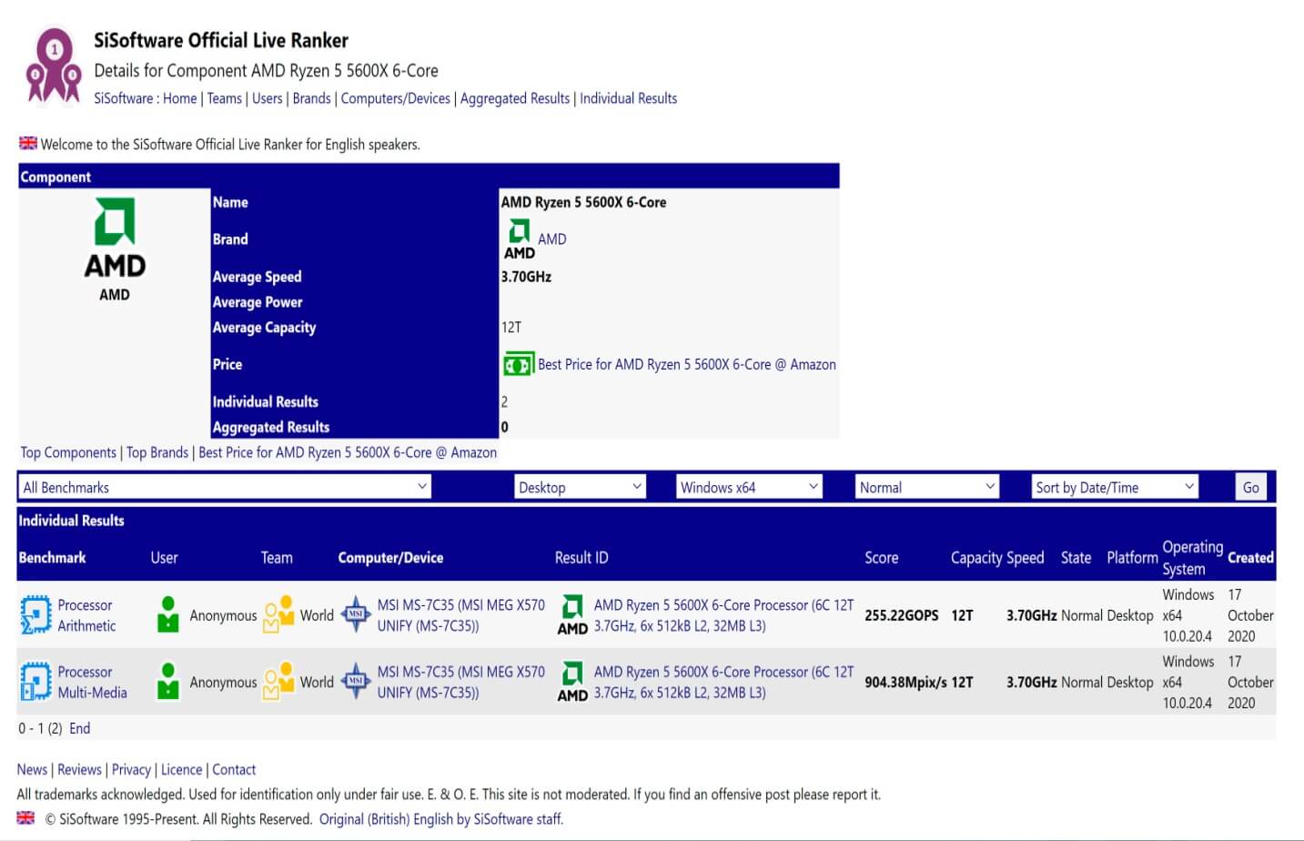Click the SiSoftware ranker ribbon logo

click(54, 66)
